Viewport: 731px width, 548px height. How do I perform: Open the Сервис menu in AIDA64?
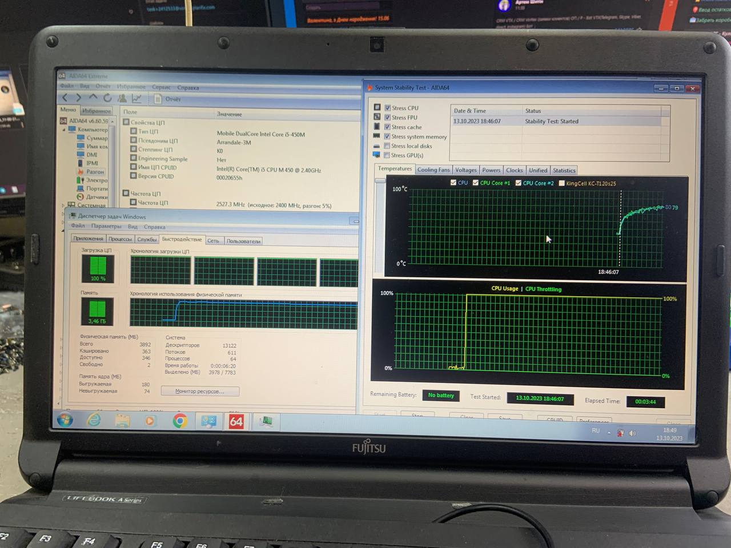pos(161,87)
